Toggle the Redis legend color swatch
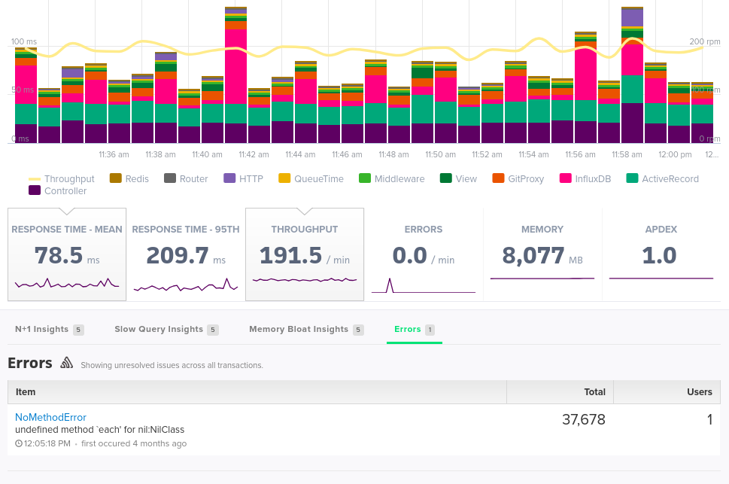 click(x=115, y=178)
